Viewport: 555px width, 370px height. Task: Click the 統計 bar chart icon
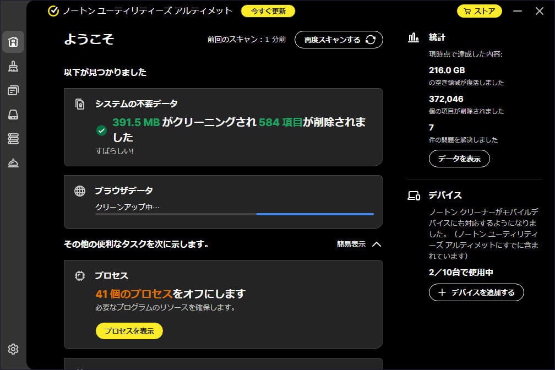point(415,37)
